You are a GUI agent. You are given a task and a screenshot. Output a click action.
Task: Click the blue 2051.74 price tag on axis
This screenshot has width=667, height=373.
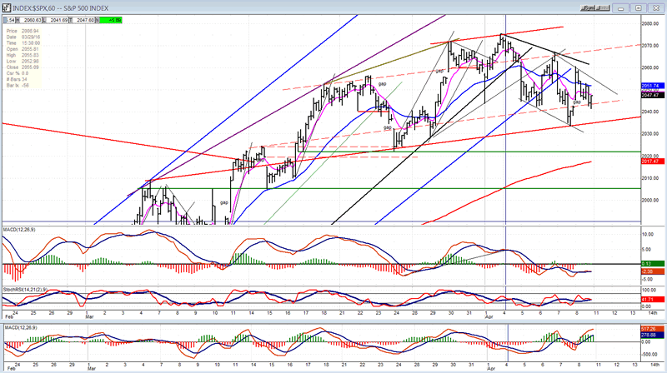(x=653, y=86)
